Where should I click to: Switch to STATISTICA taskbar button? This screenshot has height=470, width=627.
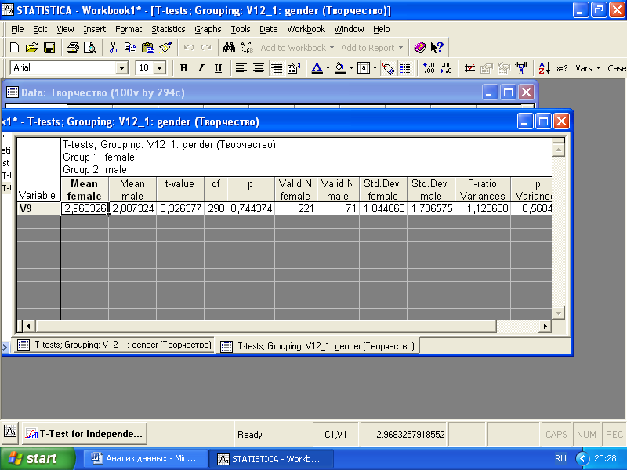[x=270, y=458]
